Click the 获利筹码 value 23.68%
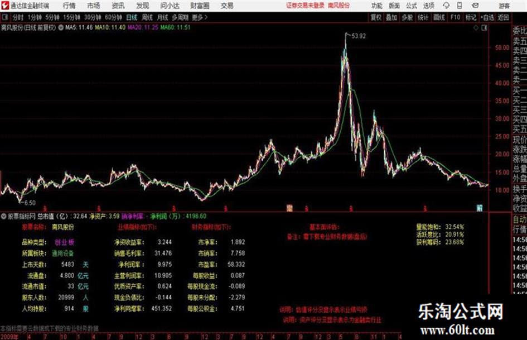This screenshot has height=340, width=527. point(455,242)
